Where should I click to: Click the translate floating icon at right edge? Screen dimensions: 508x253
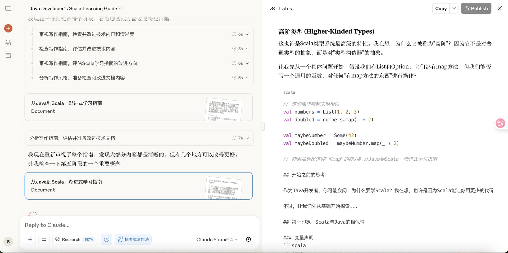pyautogui.click(x=500, y=123)
